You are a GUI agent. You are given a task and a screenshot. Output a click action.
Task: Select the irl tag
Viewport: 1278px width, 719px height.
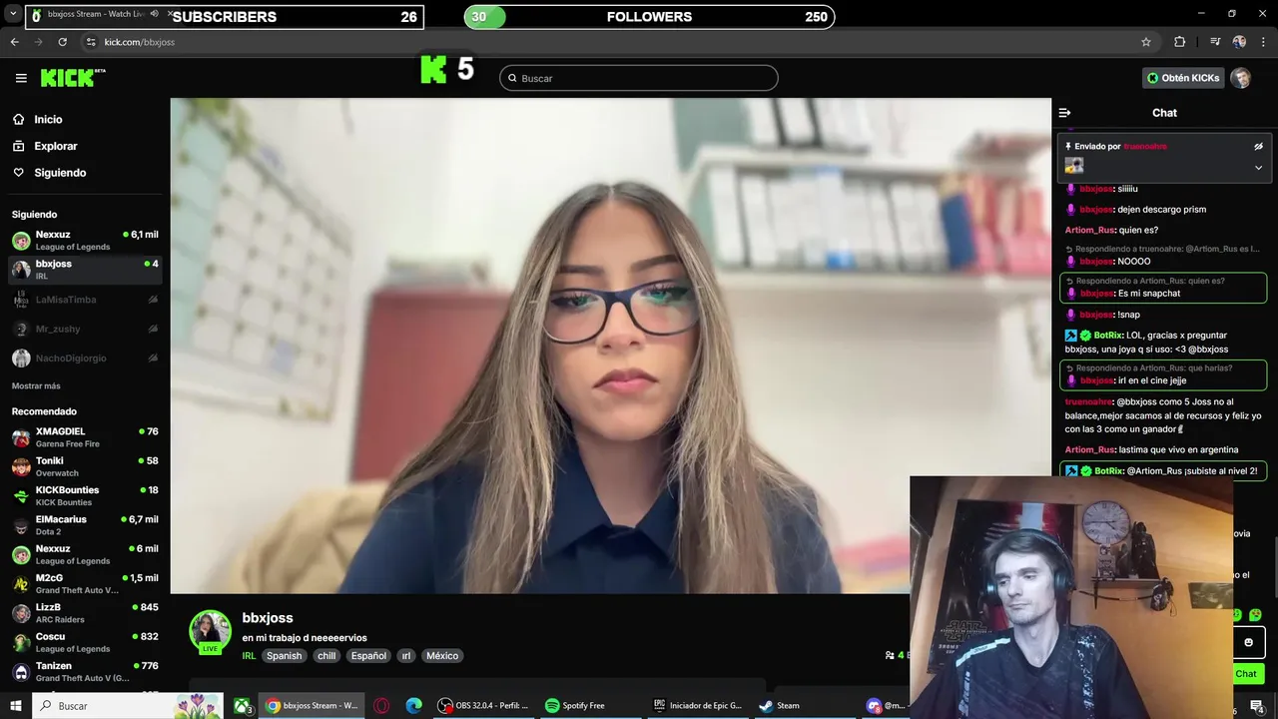point(406,656)
